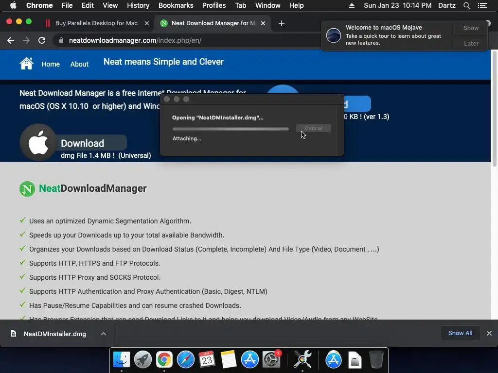Open Spotlight search magnifier icon

tap(466, 5)
